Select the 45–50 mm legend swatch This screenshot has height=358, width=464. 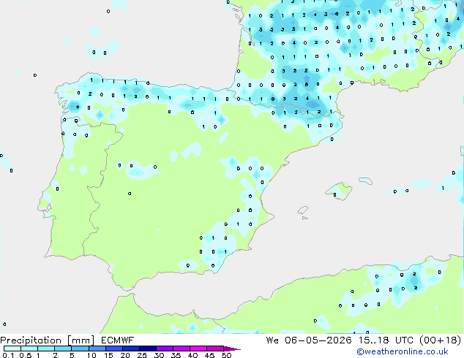[214, 349]
